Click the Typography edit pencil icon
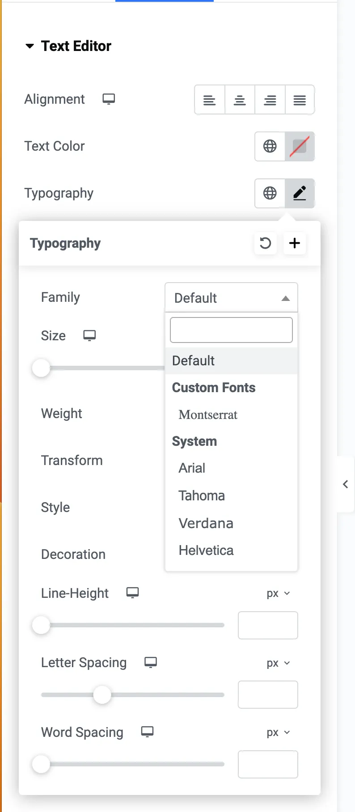This screenshot has height=812, width=355. (299, 193)
